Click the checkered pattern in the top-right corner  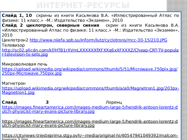click(176, 6)
